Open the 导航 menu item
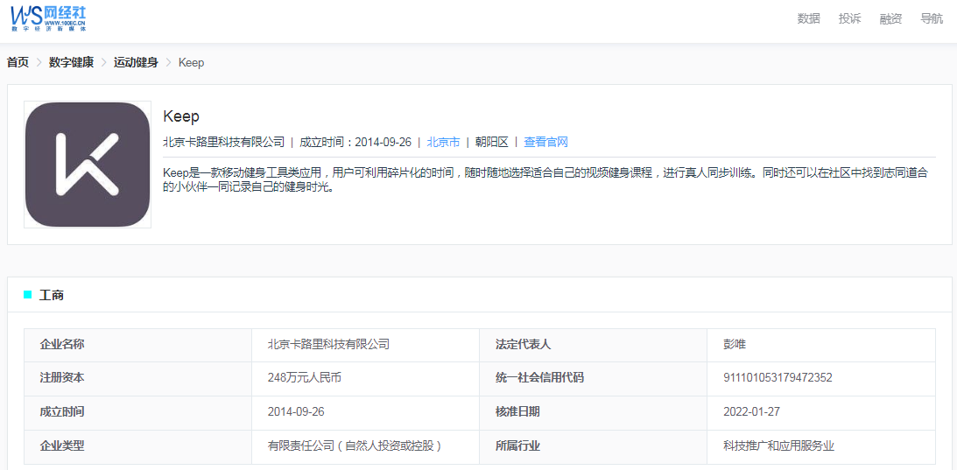 pos(932,18)
